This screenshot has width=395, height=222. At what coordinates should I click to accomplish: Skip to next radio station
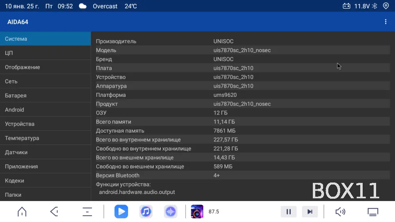[310, 212]
